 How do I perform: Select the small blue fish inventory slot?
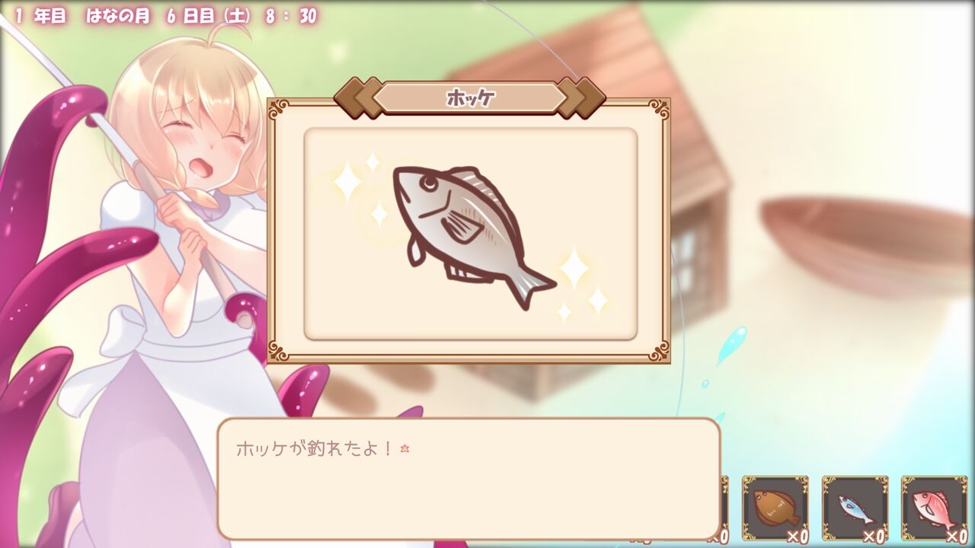[x=855, y=508]
